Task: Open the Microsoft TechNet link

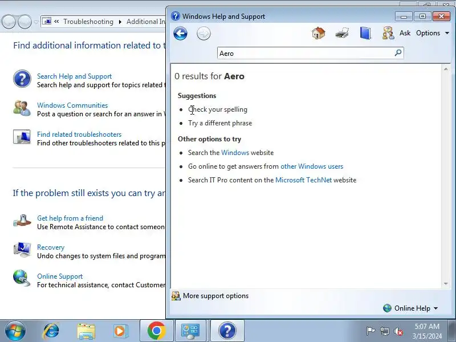Action: pos(303,180)
